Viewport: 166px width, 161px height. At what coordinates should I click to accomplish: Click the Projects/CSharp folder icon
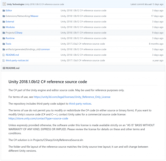click(x=4, y=33)
